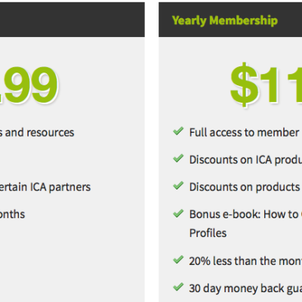302x302 pixels.
Task: Click the word Profiles in yearly card
Action: pyautogui.click(x=208, y=233)
